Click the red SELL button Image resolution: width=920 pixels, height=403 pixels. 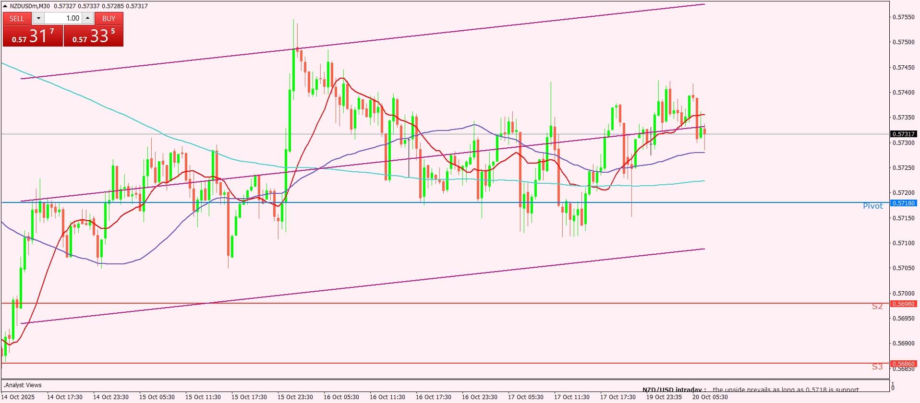tap(17, 18)
